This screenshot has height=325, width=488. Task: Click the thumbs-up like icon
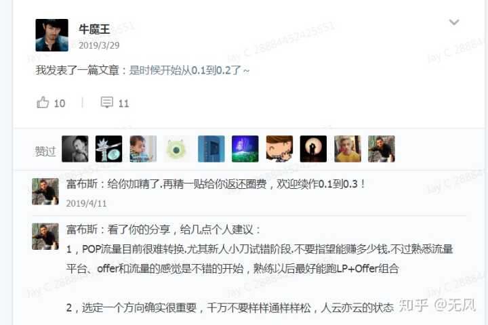43,102
